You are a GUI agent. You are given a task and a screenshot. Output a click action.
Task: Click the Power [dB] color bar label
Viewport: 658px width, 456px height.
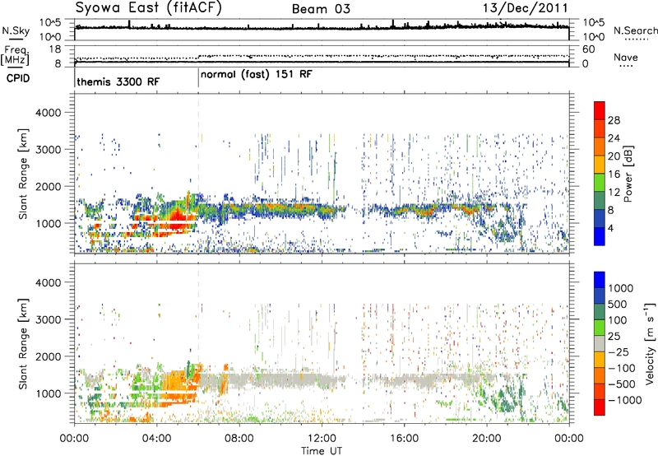coord(628,174)
